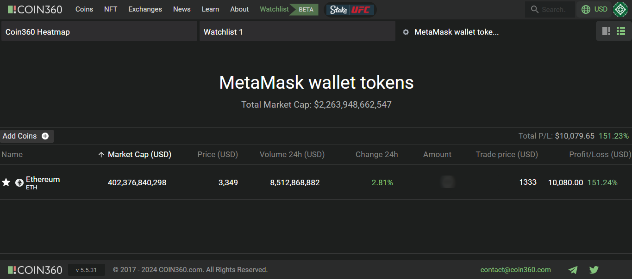Viewport: 632px width, 279px height.
Task: Click the MetaMask wallet tokens page heading
Action: 316,82
